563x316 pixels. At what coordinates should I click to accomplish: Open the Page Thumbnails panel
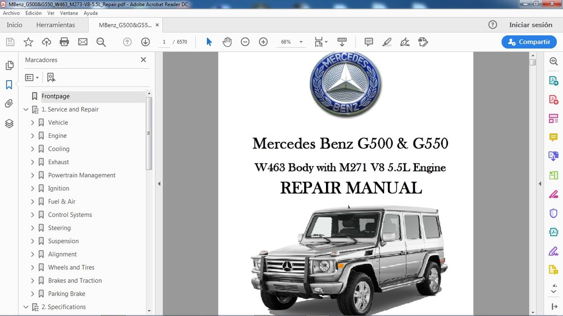[10, 65]
